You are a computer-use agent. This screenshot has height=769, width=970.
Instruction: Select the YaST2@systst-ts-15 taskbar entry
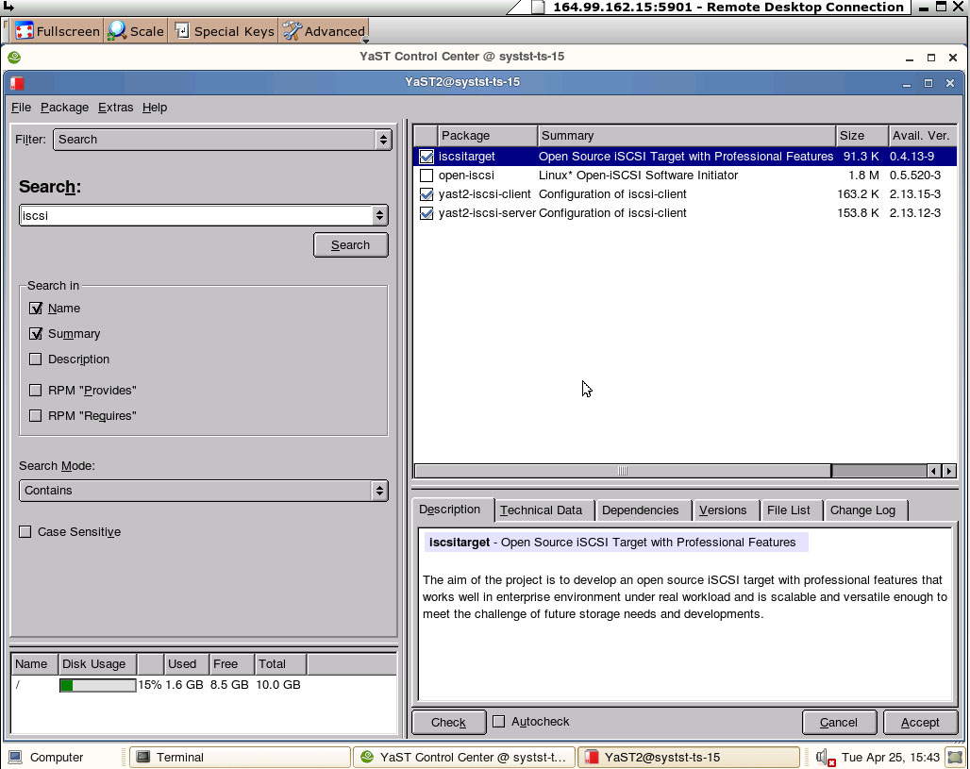[x=689, y=758]
